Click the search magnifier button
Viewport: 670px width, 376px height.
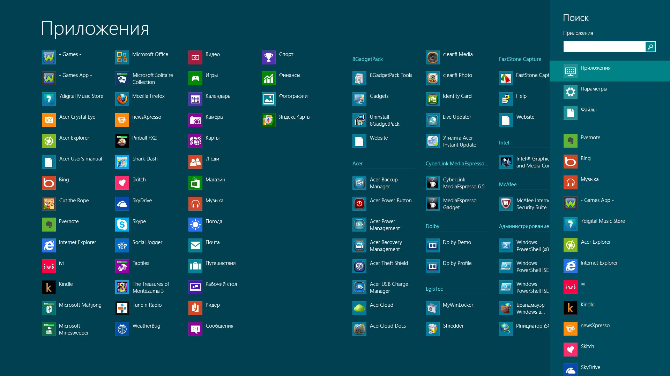point(650,47)
